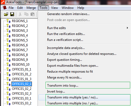Select Analyse closed questions for deleted responses...
The width and height of the screenshot is (131, 106).
click(x=82, y=54)
